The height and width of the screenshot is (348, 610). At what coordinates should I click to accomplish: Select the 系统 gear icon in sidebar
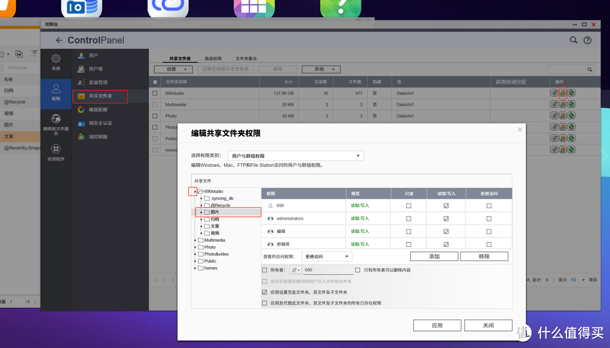[56, 59]
